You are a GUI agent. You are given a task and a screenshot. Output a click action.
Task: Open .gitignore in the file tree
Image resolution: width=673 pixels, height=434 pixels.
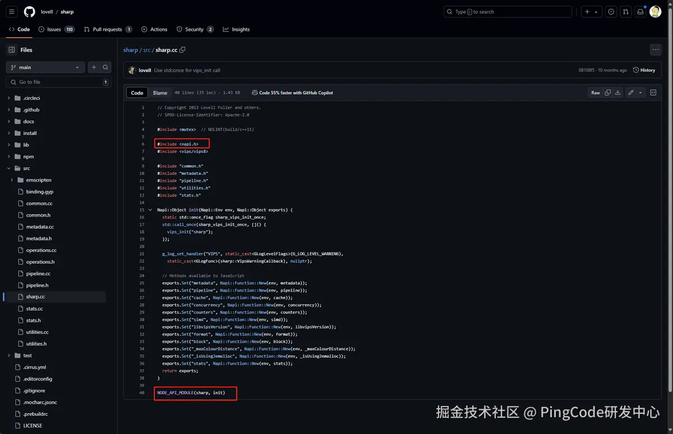(34, 391)
